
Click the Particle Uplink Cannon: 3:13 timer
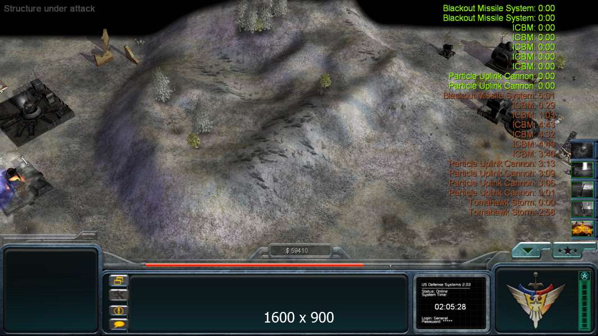point(502,164)
